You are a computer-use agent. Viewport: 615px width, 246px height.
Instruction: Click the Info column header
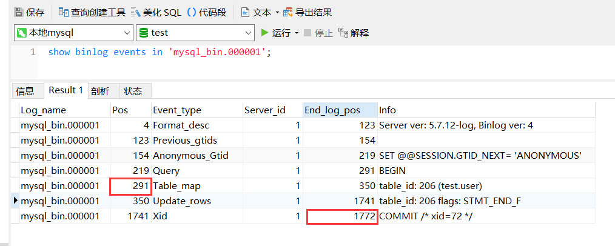[x=486, y=110]
